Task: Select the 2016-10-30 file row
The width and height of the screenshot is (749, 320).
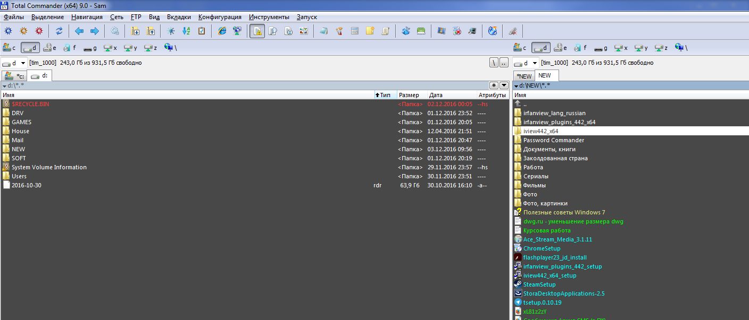Action: click(x=255, y=185)
